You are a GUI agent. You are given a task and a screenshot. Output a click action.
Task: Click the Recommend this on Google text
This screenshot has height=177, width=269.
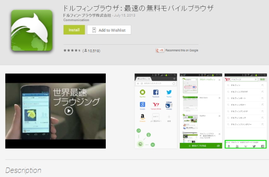tap(182, 50)
